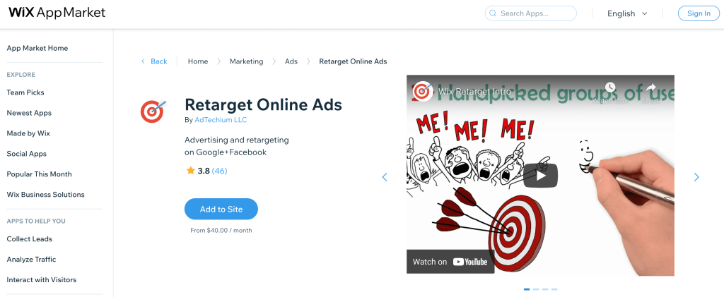Select the third carousel dot indicator
This screenshot has height=297, width=724.
[x=545, y=289]
